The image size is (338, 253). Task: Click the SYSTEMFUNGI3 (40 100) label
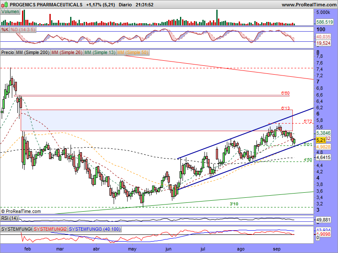[95, 229]
